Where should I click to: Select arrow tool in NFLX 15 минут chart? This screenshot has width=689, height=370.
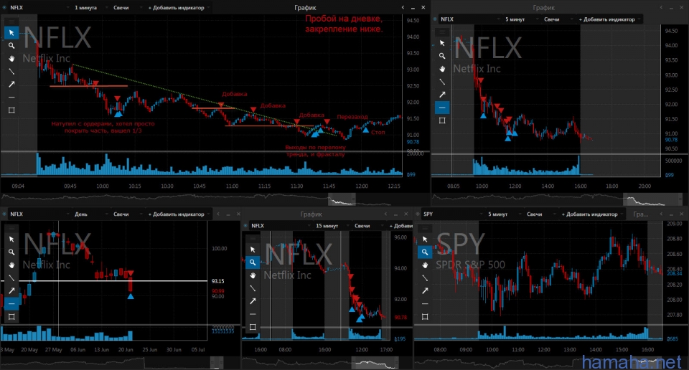253,301
